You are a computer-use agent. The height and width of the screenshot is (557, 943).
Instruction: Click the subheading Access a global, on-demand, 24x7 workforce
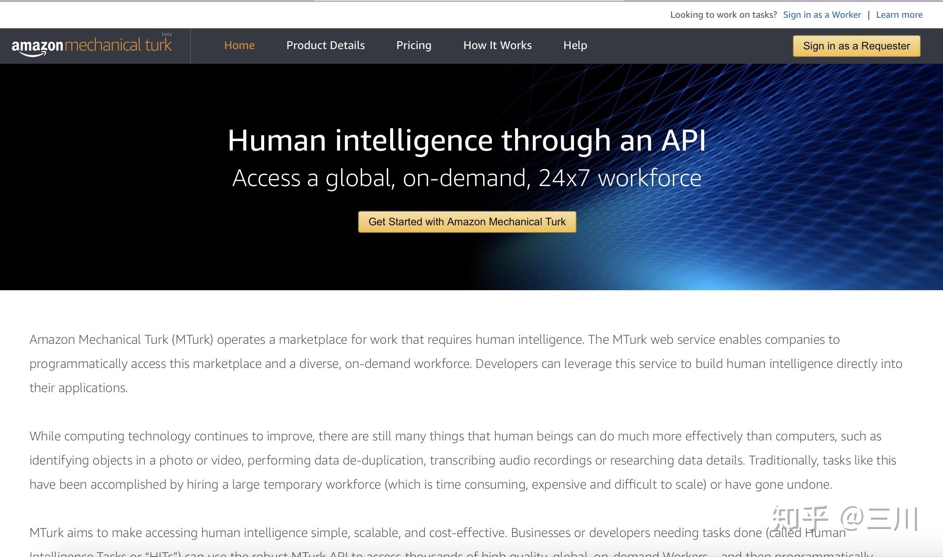click(467, 178)
